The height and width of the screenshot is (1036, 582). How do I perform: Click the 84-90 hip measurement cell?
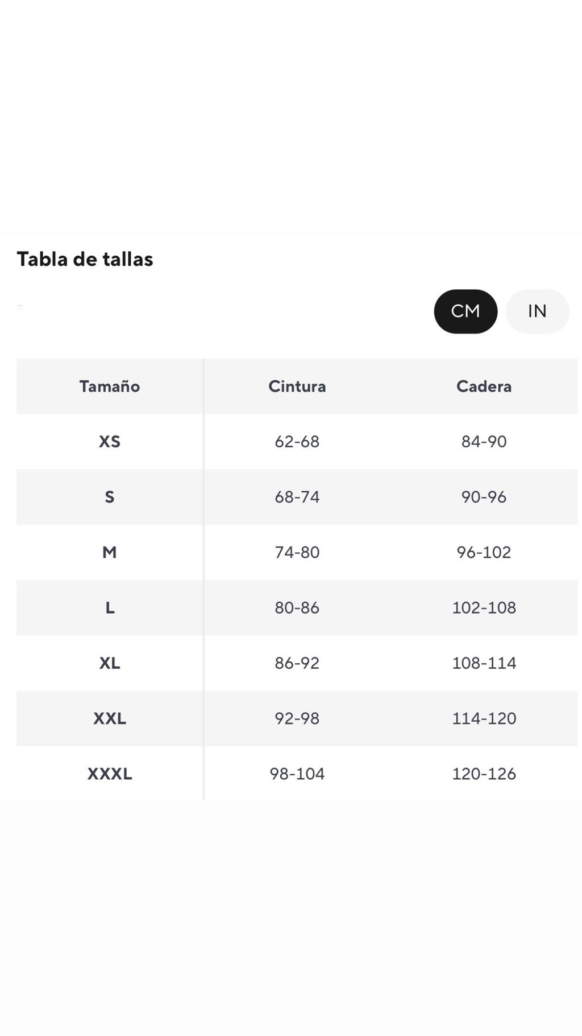pos(483,442)
